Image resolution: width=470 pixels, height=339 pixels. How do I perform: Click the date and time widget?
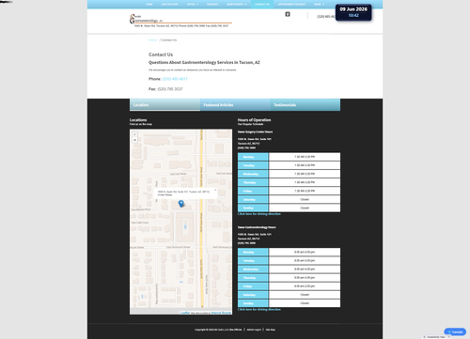point(353,12)
